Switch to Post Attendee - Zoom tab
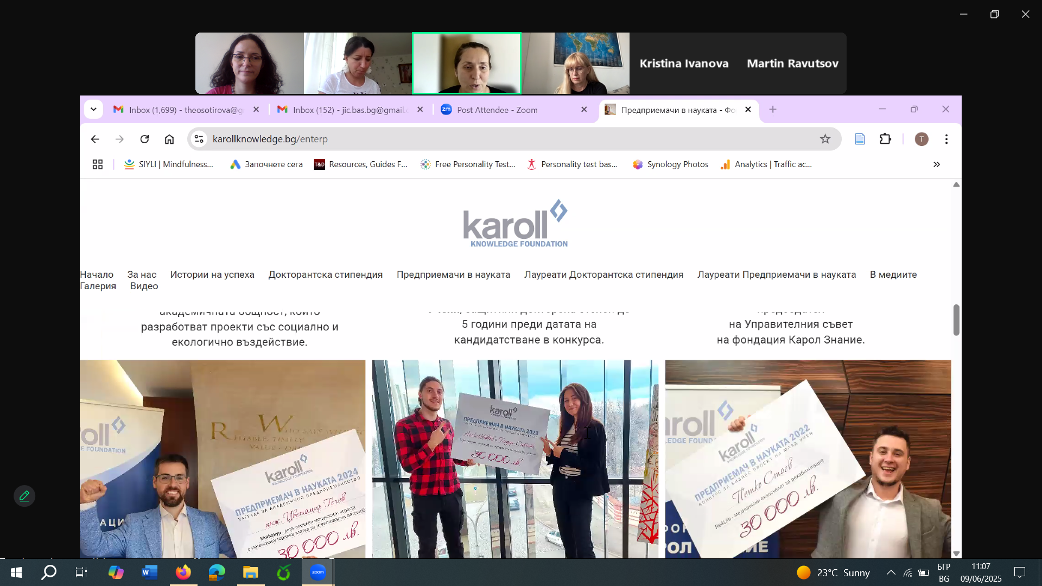Image resolution: width=1042 pixels, height=586 pixels. click(x=497, y=110)
